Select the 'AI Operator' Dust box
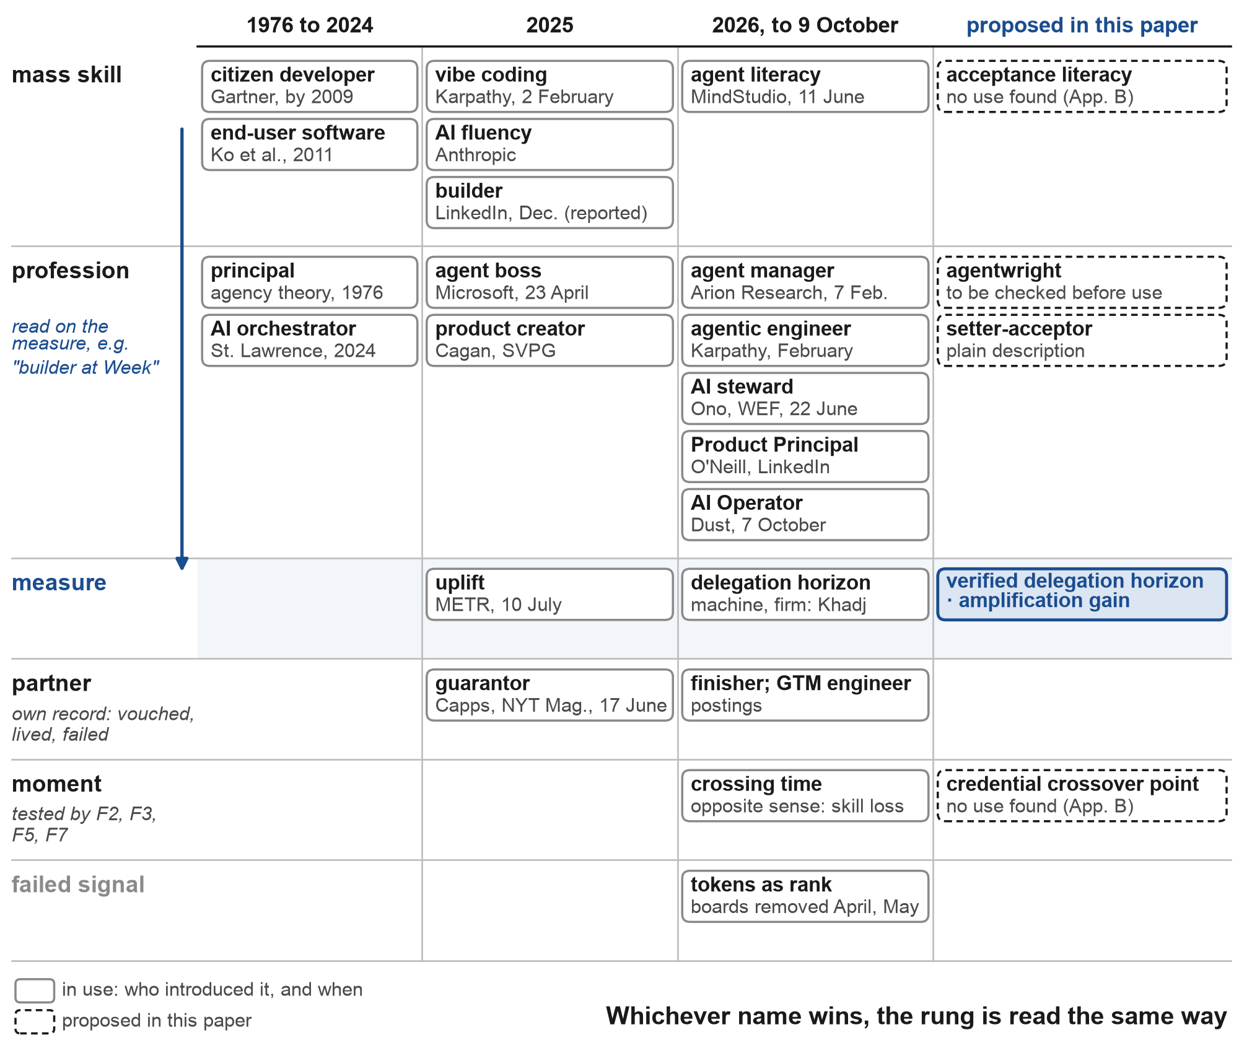Screen dimensions: 1239x1045 tap(805, 515)
